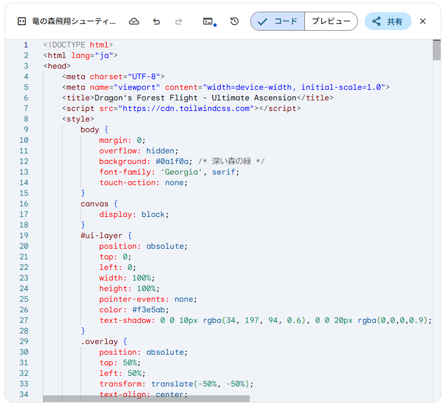Click line number 29

[24, 342]
